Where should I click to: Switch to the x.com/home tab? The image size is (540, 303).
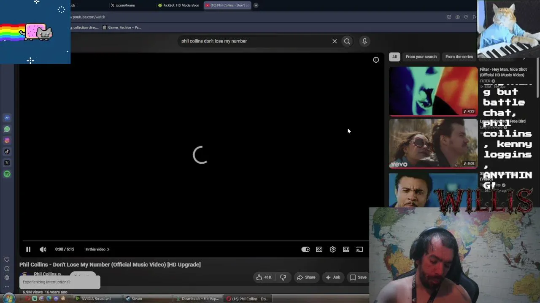[125, 5]
